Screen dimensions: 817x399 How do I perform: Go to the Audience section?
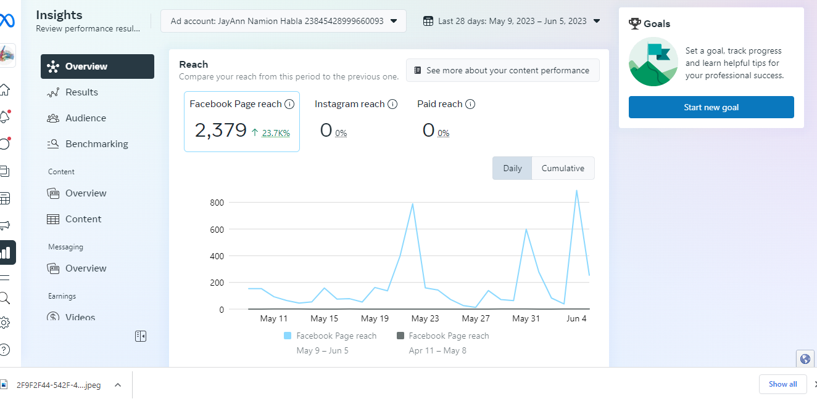tap(86, 118)
